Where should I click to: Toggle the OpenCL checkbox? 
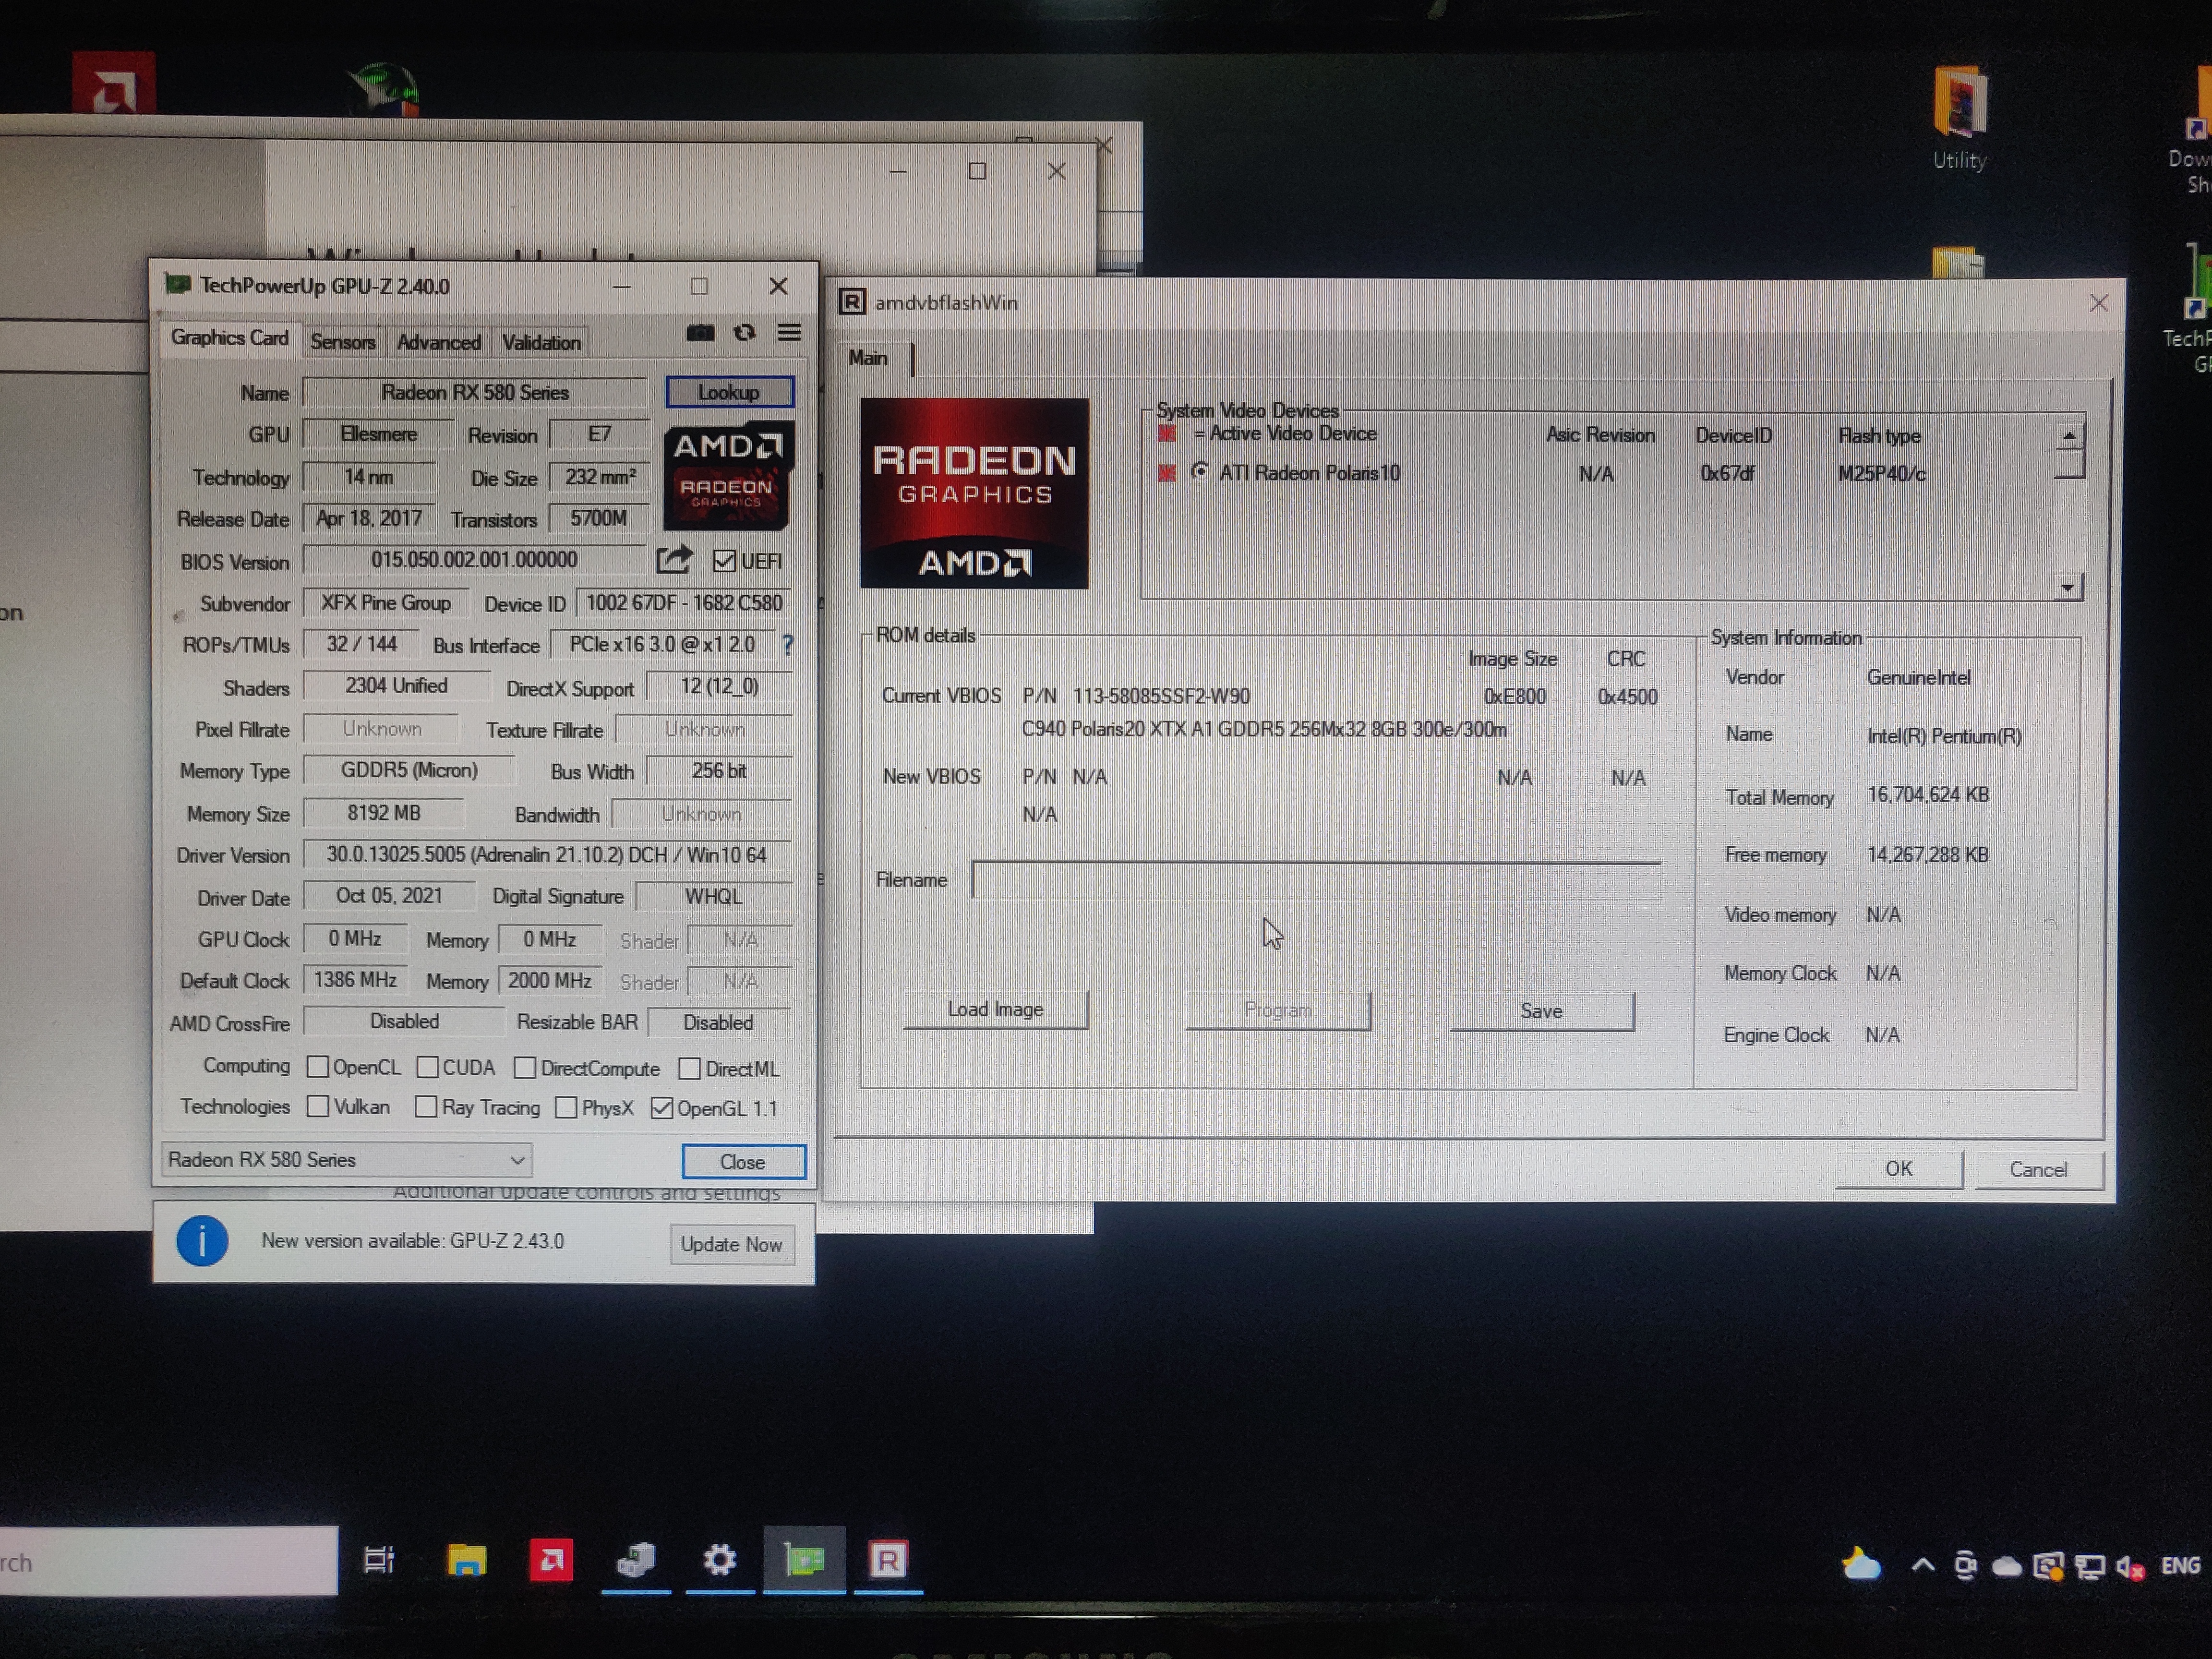pyautogui.click(x=318, y=1067)
